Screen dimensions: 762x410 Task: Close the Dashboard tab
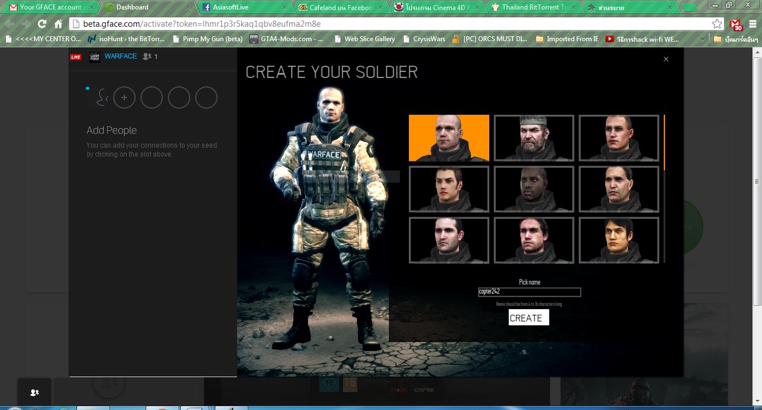(188, 7)
